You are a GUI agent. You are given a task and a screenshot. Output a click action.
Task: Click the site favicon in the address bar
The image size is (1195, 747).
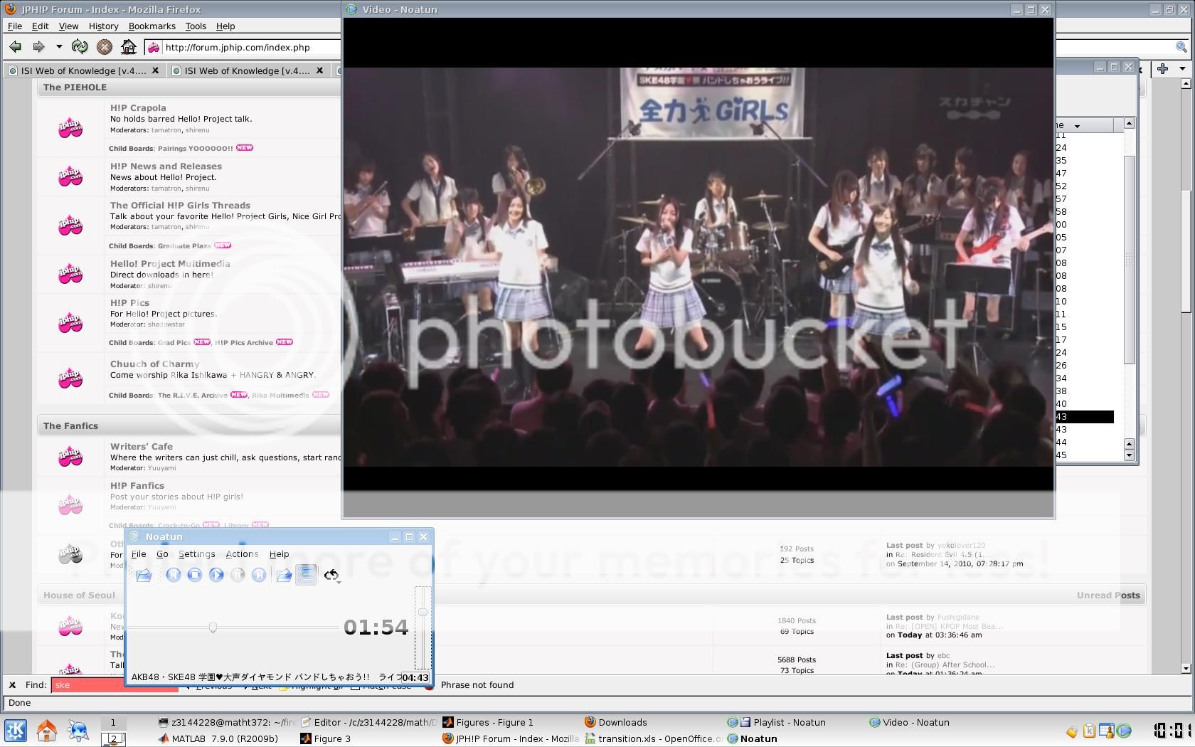(x=153, y=48)
